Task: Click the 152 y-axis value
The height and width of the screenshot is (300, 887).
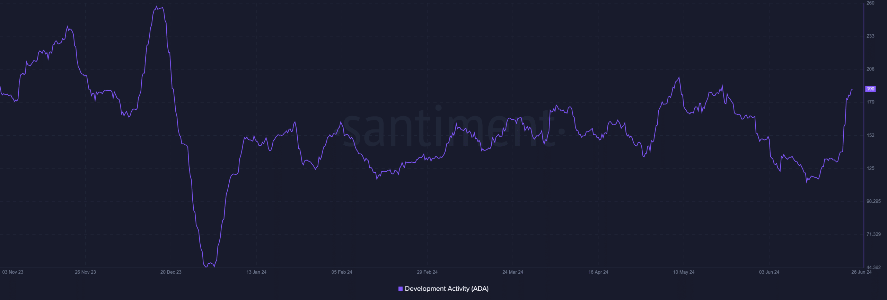Action: [870, 135]
